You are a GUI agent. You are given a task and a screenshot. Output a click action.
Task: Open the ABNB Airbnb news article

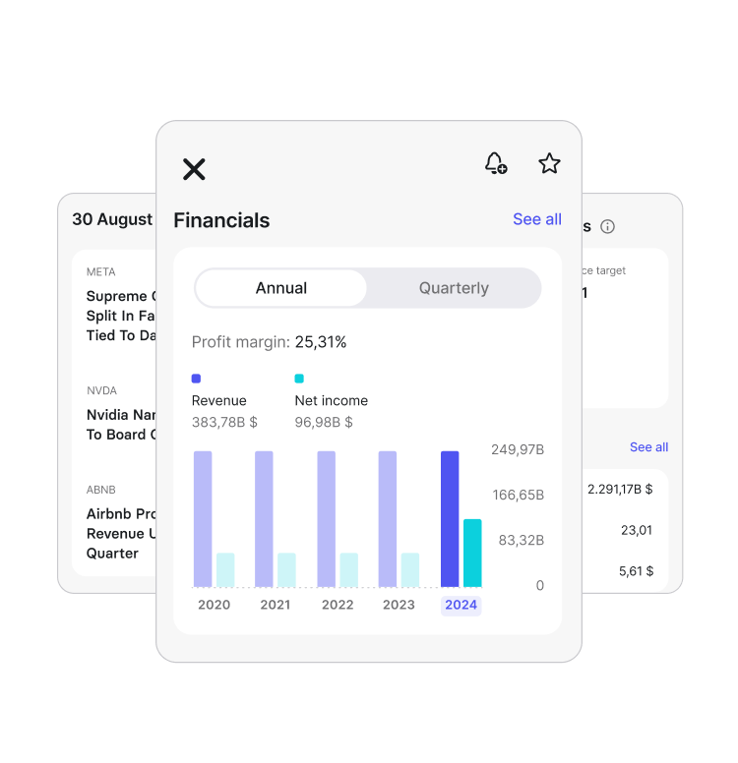coord(120,533)
